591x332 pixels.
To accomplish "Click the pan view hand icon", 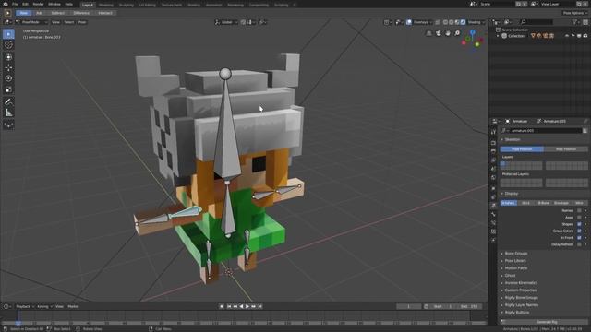I will coord(448,33).
